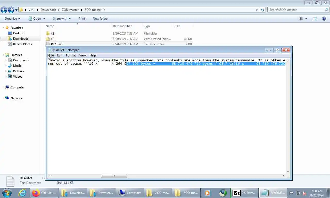The height and width of the screenshot is (198, 330).
Task: Select Pictures library
Action: tap(19, 71)
